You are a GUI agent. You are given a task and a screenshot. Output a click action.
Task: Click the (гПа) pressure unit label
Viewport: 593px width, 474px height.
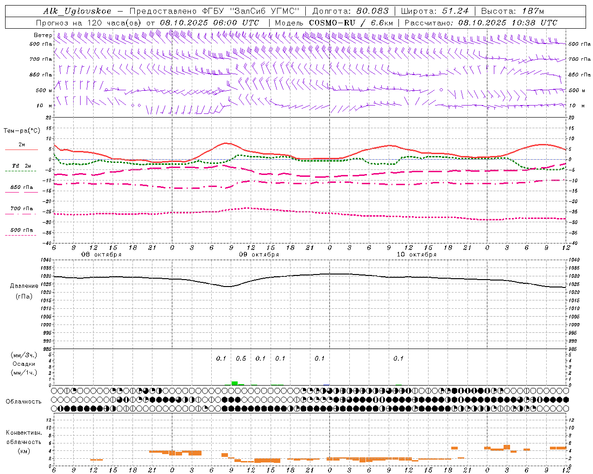click(x=24, y=296)
